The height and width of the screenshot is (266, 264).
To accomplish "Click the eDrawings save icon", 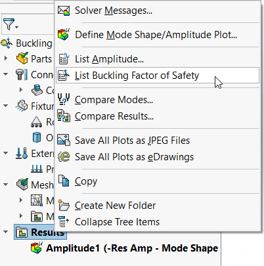I will [x=64, y=157].
